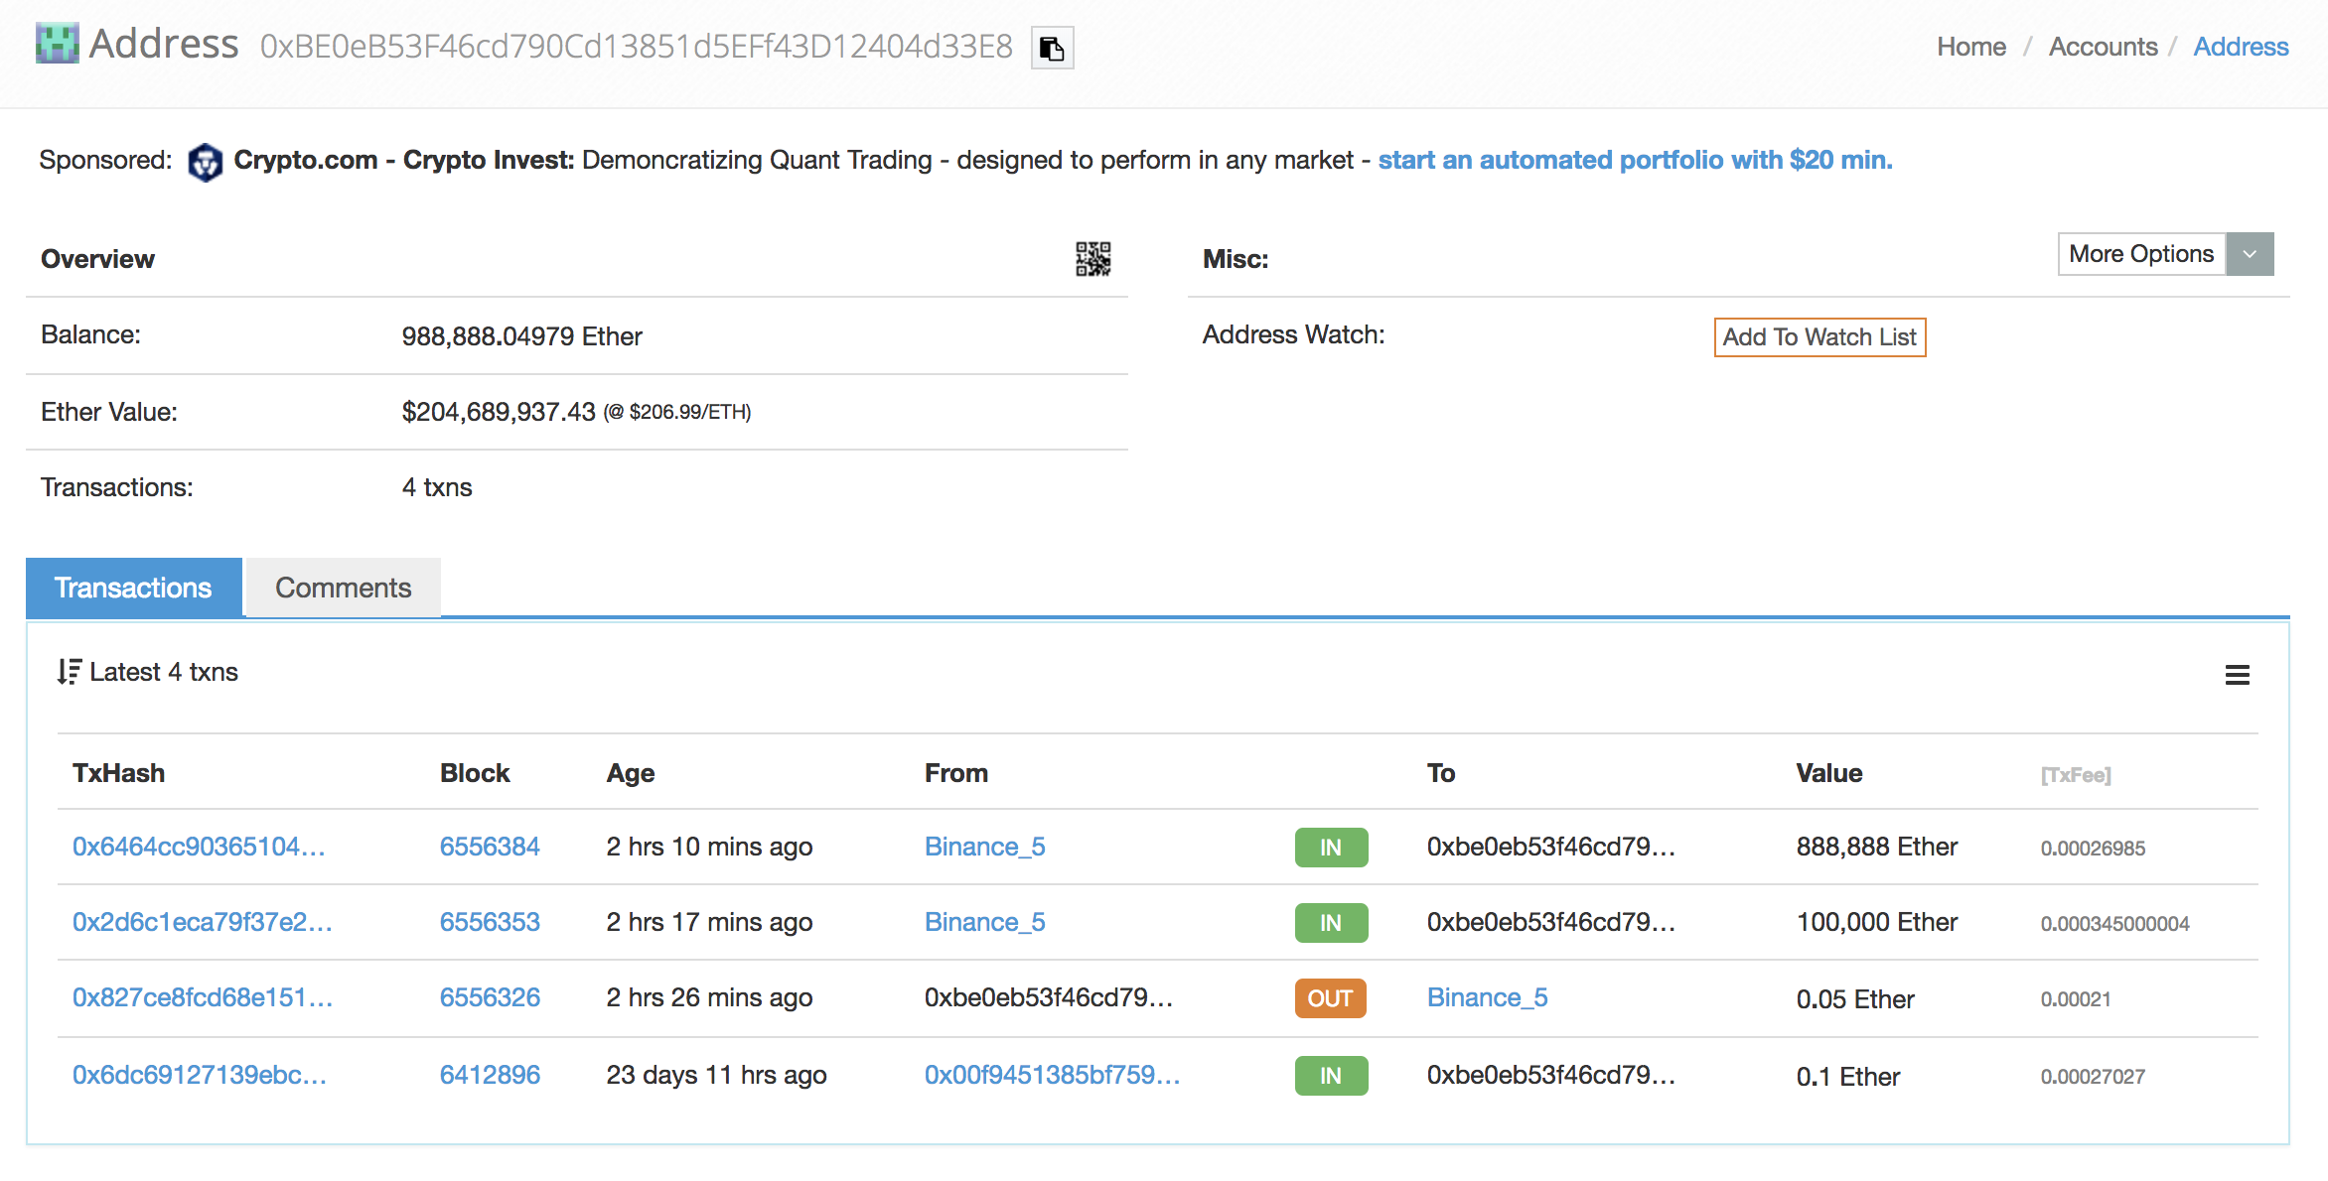Click the Accounts breadcrumb link
The width and height of the screenshot is (2328, 1181).
point(2102,47)
